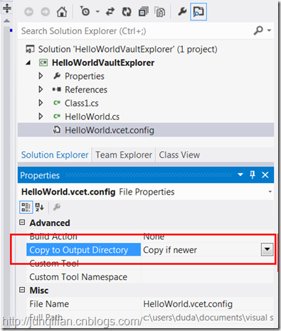
Task: Click the scrollbar up arrow at left
Action: click(7, 21)
